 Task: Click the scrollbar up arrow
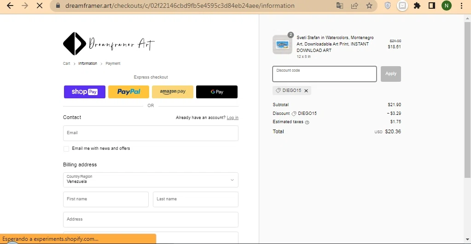(x=467, y=18)
